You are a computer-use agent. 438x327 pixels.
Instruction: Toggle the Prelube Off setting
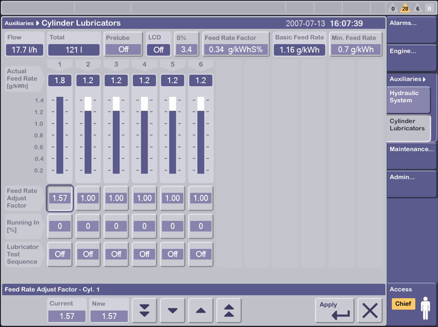tap(123, 49)
